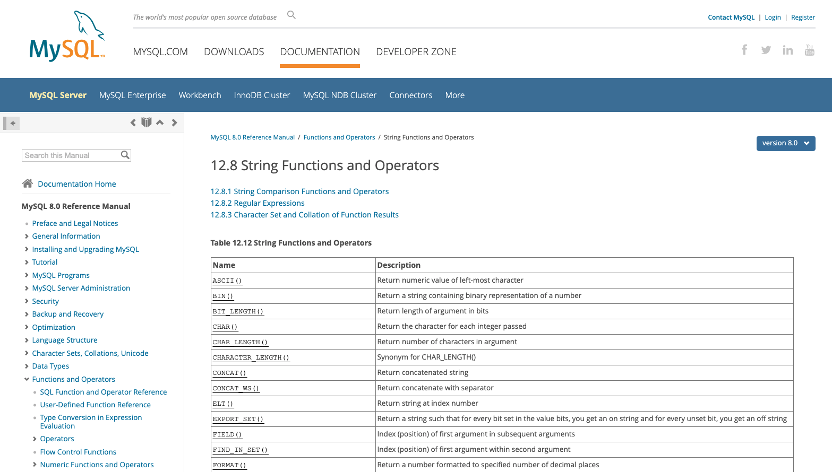Expand the Operators sub-node

tap(35, 439)
